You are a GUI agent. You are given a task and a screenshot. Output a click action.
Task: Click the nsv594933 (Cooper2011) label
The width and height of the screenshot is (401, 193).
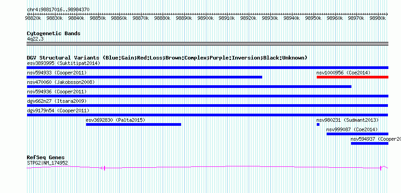coord(57,73)
